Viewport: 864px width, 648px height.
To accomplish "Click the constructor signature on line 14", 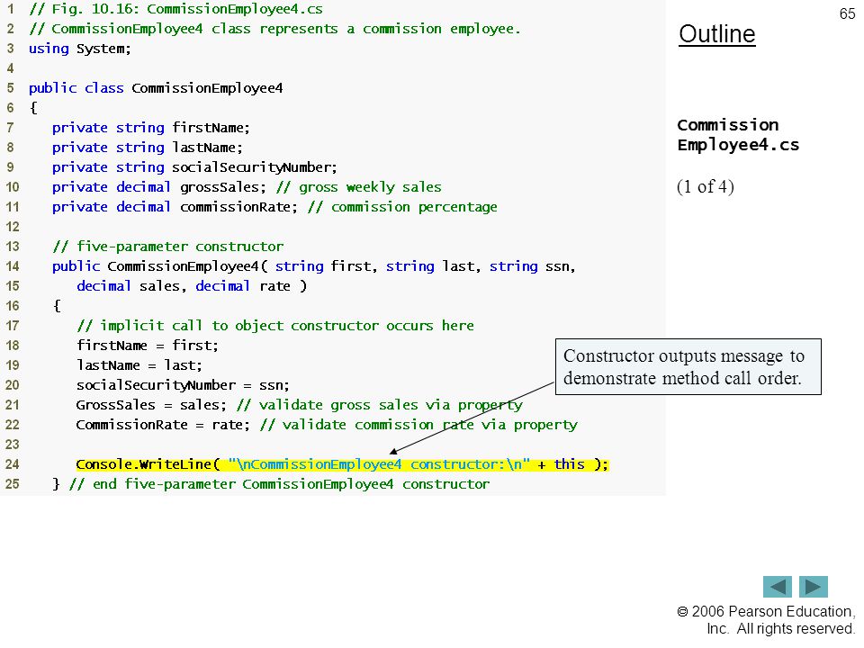I will [x=314, y=266].
